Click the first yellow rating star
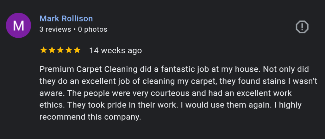325x139 pixels. tap(43, 50)
